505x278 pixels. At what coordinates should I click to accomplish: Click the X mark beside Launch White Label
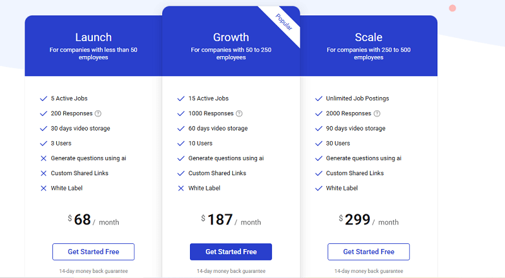click(x=44, y=188)
